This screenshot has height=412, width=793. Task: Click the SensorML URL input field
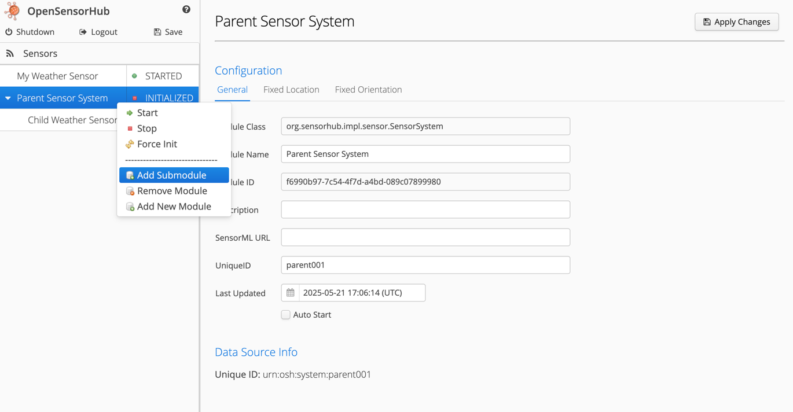click(x=425, y=237)
